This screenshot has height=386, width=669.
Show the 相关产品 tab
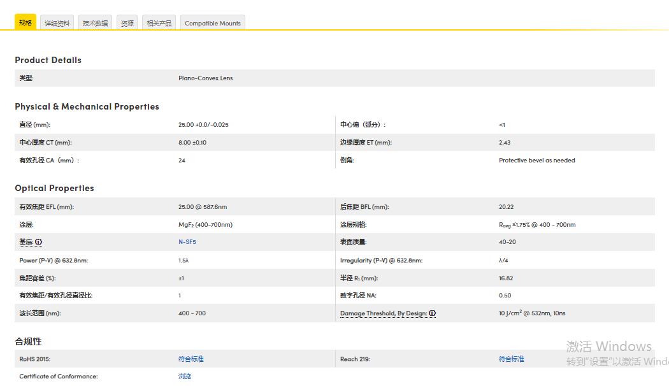pyautogui.click(x=159, y=23)
